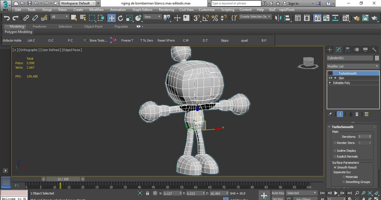The height and width of the screenshot is (200, 381).
Task: Click Configure Modifier Sets icon
Action: (x=366, y=114)
